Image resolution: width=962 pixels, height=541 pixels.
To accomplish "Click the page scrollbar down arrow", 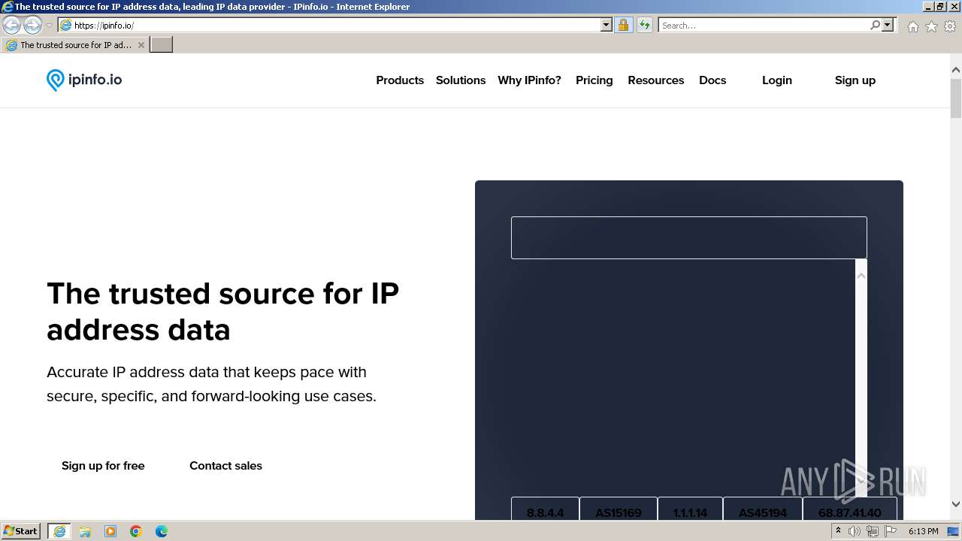I will pos(956,504).
